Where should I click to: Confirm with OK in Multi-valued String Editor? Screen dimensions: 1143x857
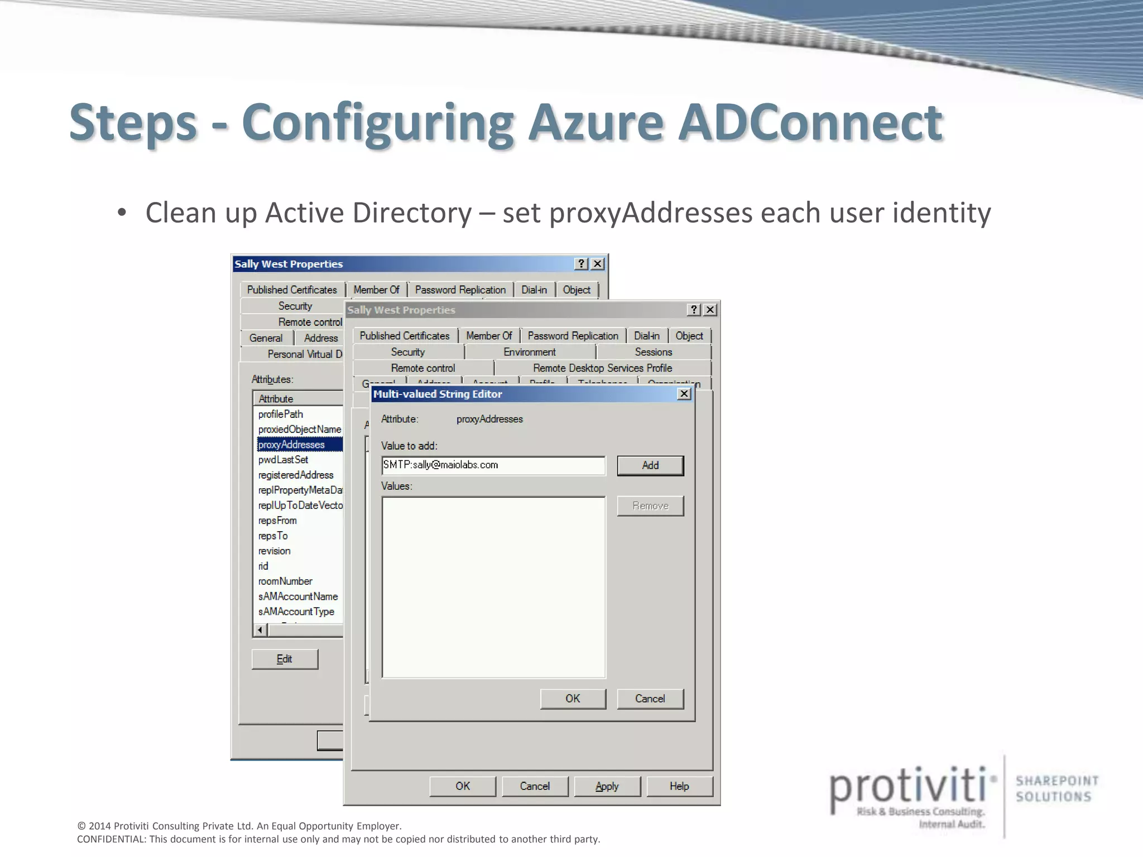pyautogui.click(x=573, y=699)
